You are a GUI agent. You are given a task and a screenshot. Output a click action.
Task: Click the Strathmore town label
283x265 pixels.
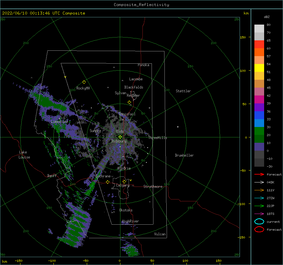[x=153, y=187]
